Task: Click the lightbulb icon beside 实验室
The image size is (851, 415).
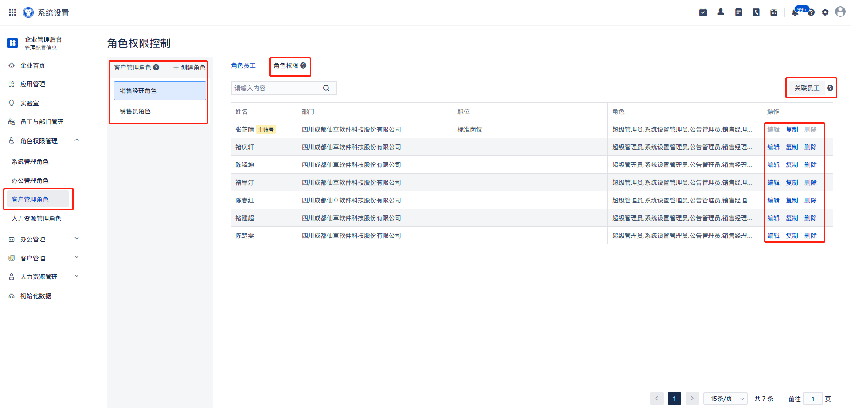Action: coord(12,103)
